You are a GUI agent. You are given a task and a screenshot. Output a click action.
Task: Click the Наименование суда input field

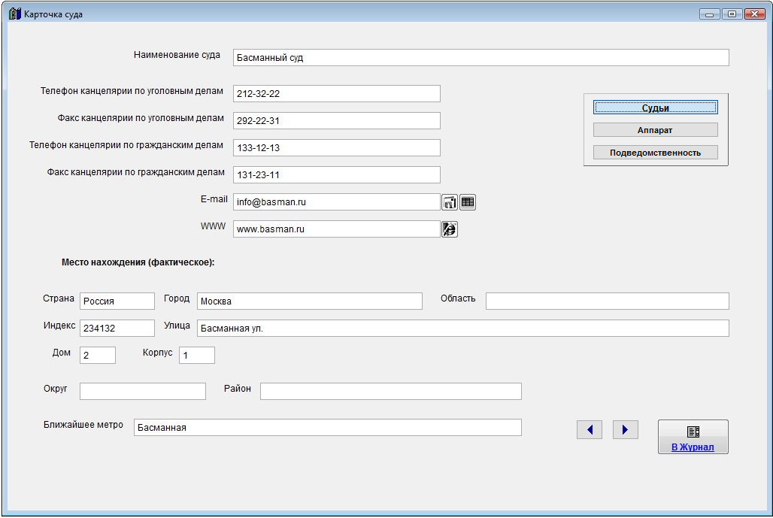click(x=480, y=58)
